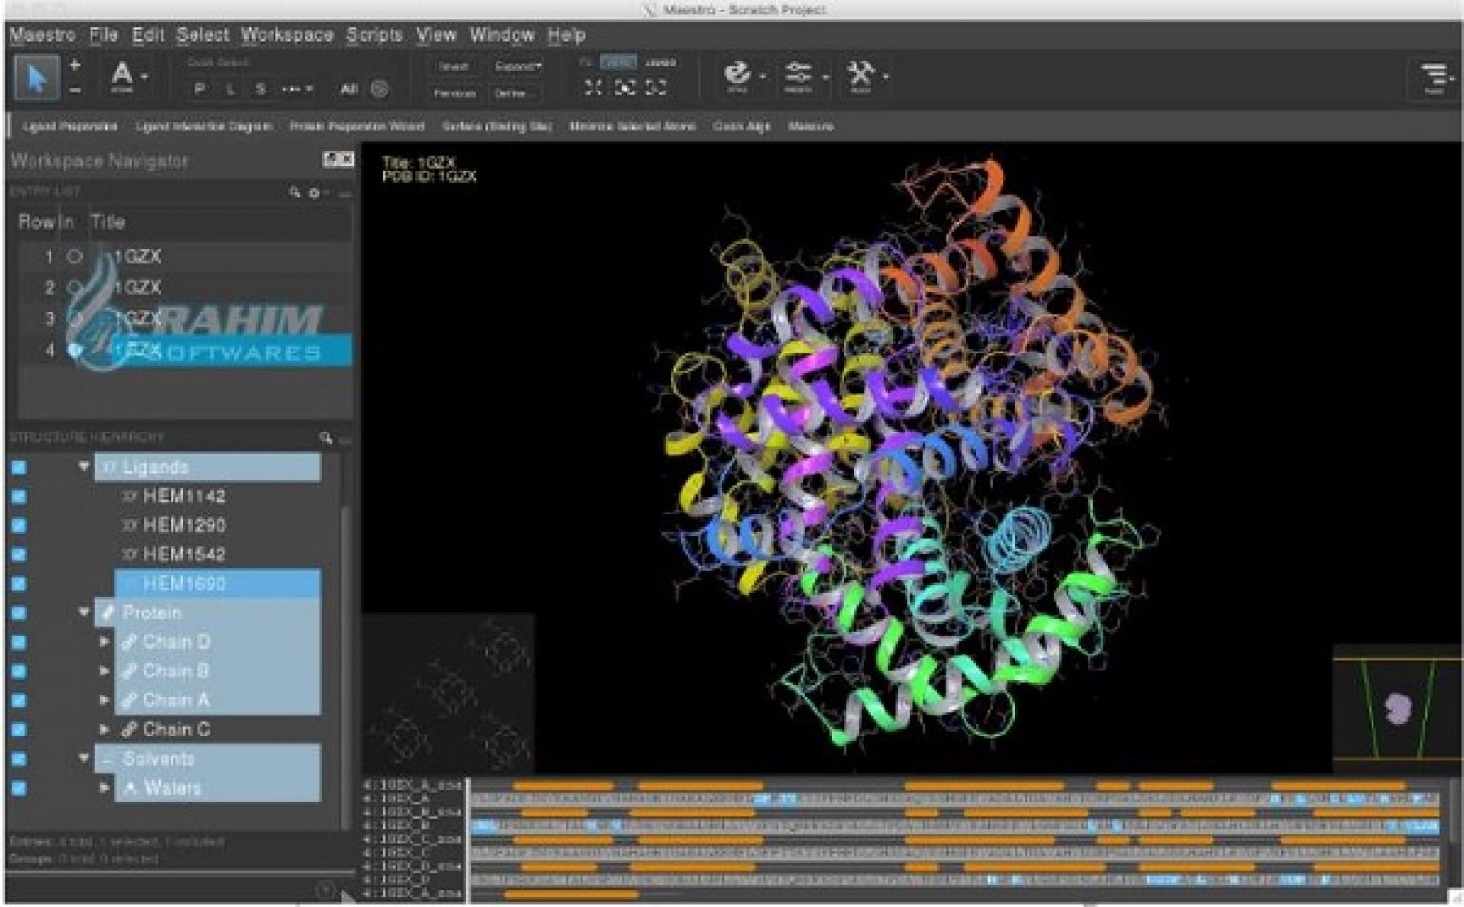
Task: Open the Scripts menu
Action: 374,34
